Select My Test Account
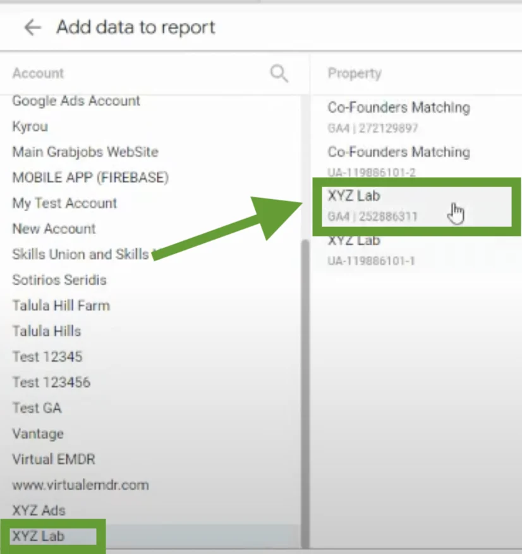Viewport: 522px width, 554px height. tap(64, 204)
